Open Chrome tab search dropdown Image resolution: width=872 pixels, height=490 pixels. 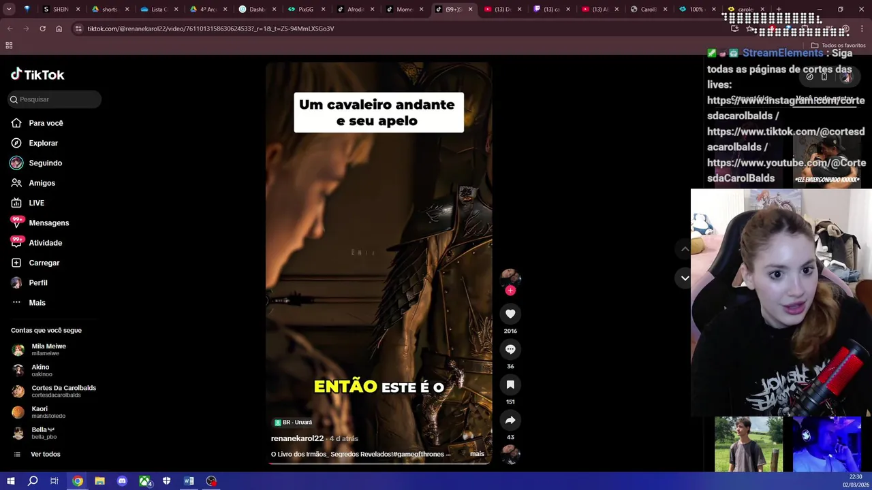9,10
